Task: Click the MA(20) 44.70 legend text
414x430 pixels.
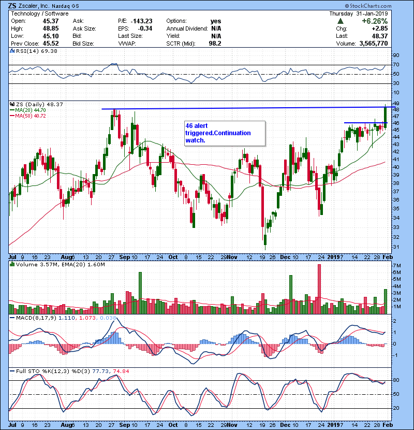Action: [31, 110]
